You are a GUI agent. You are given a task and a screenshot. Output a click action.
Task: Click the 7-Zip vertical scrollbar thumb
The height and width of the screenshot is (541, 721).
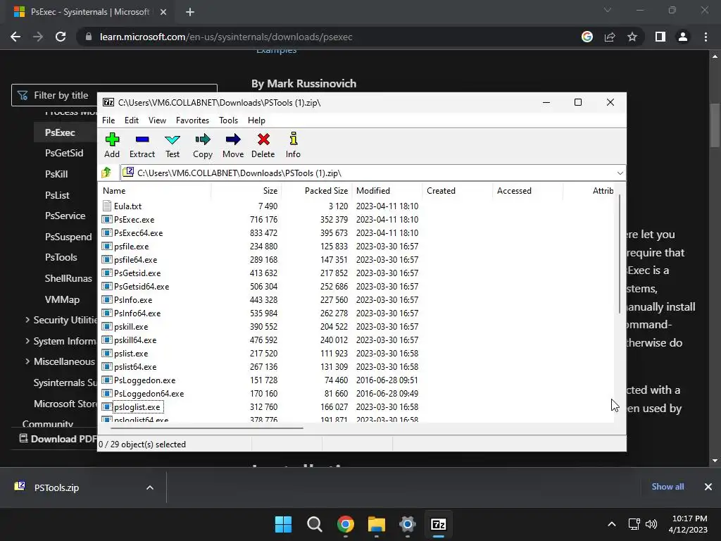pyautogui.click(x=620, y=254)
